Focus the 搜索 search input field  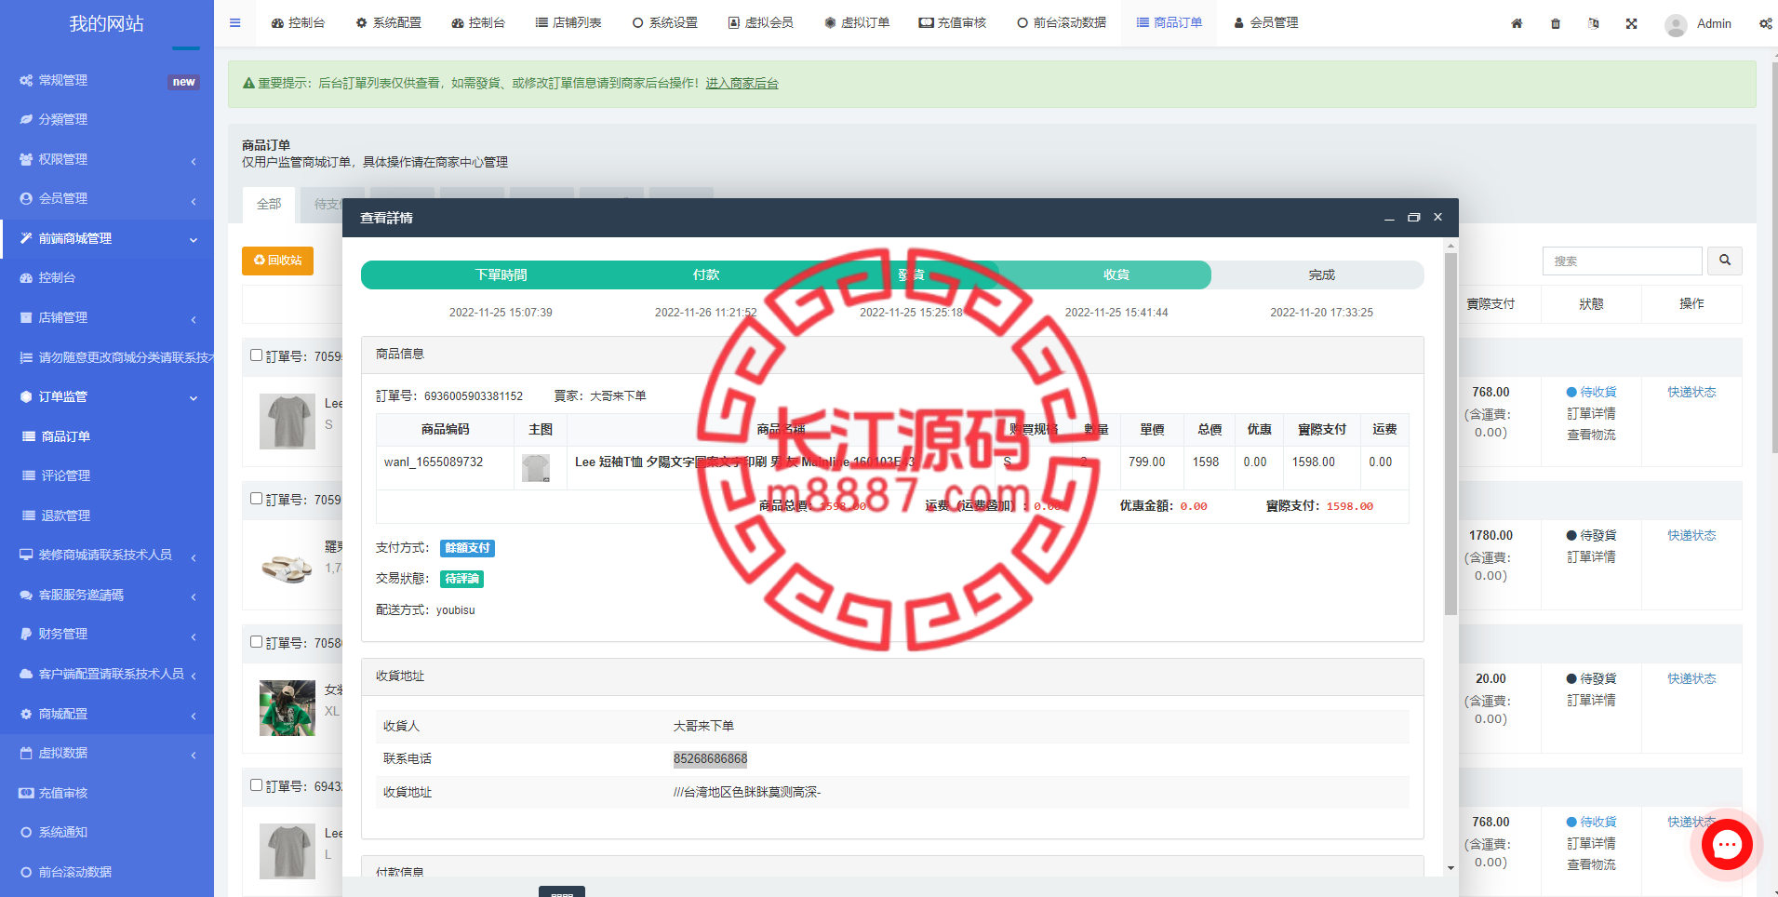[1623, 261]
